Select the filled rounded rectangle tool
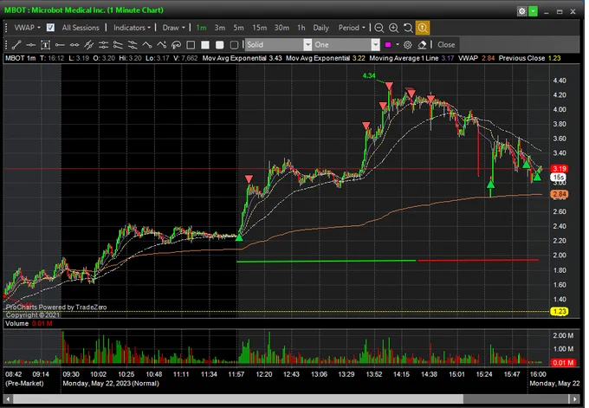The image size is (589, 408). (x=220, y=45)
